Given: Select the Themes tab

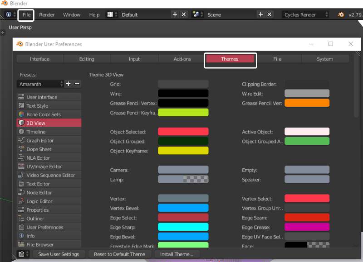Looking at the screenshot, I should (230, 59).
